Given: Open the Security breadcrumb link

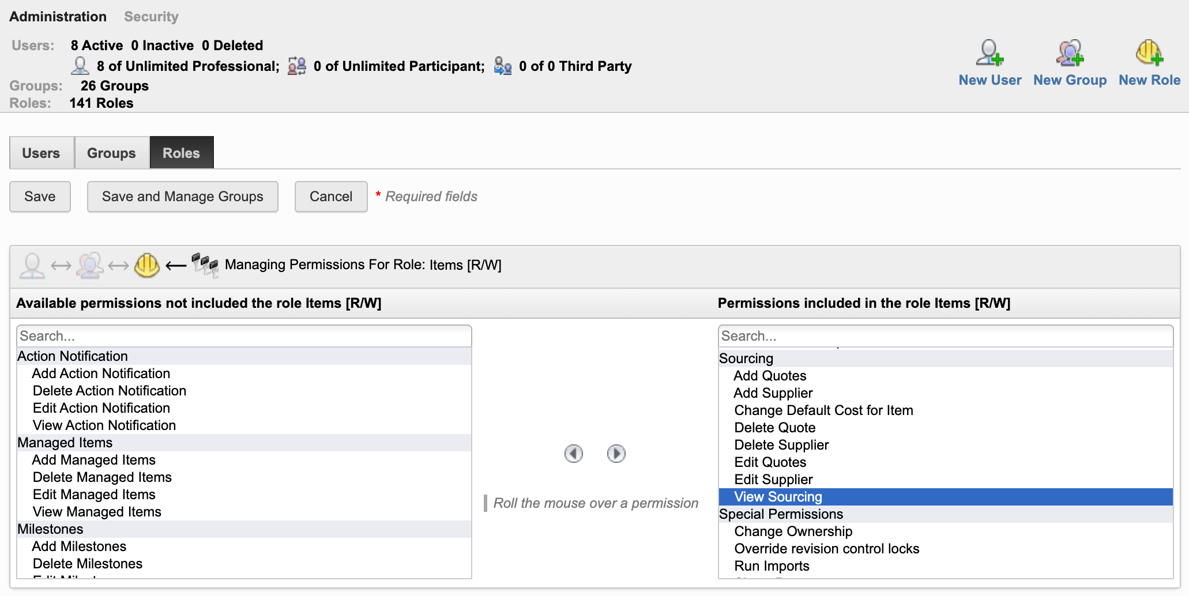Looking at the screenshot, I should point(151,17).
